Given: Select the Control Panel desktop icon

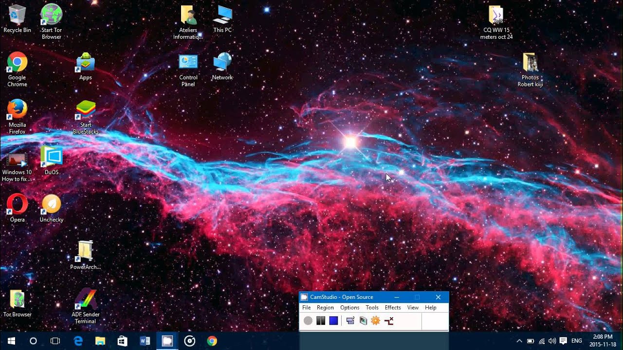Looking at the screenshot, I should click(x=188, y=70).
